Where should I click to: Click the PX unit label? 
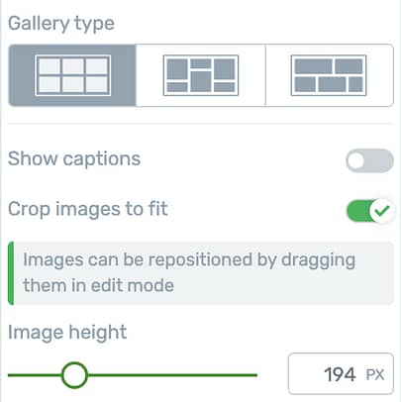point(375,374)
